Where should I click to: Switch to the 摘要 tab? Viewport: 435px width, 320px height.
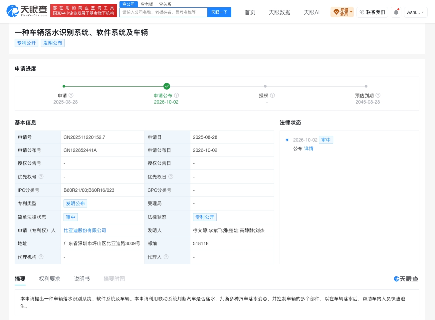20,279
